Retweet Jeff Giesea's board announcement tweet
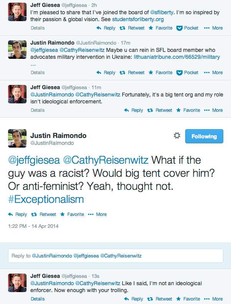231x304 pixels. [x=132, y=28]
